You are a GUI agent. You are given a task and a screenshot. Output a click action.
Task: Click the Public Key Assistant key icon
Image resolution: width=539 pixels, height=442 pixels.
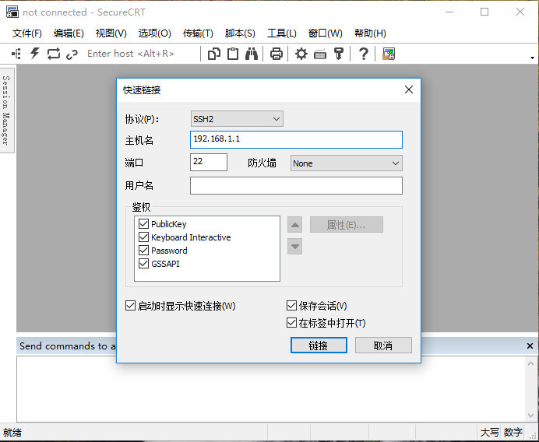tap(339, 54)
